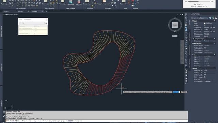218x123 pixels.
Task: Click the Масштаб аннотаций value 1:100
Action: (x=206, y=70)
